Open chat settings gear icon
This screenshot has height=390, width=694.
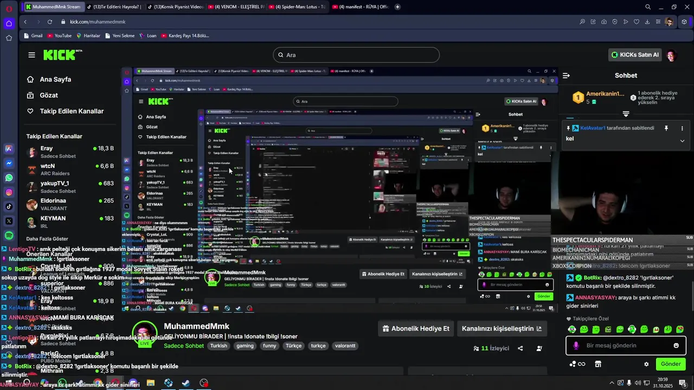646,364
